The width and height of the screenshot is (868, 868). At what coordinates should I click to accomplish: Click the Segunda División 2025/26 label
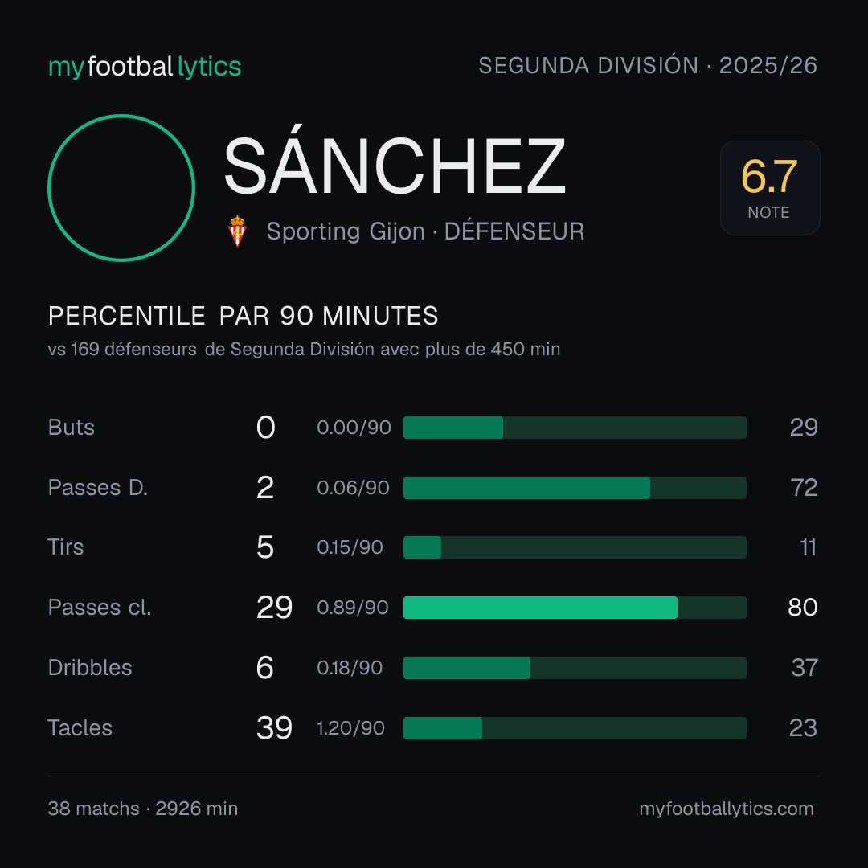pyautogui.click(x=648, y=65)
